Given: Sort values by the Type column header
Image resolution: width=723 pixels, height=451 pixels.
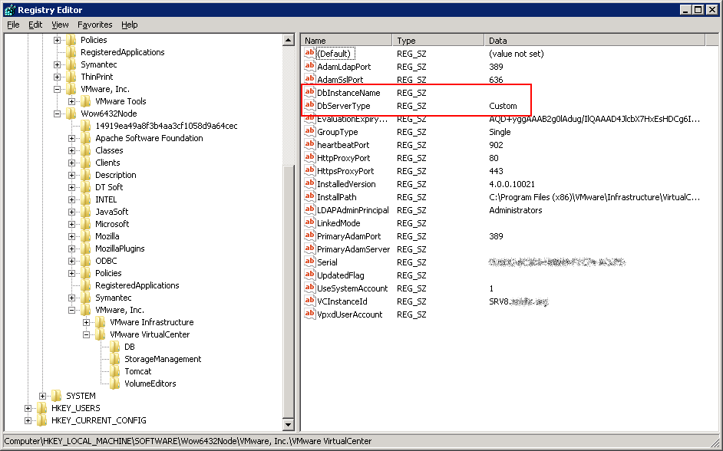Looking at the screenshot, I should (x=438, y=40).
